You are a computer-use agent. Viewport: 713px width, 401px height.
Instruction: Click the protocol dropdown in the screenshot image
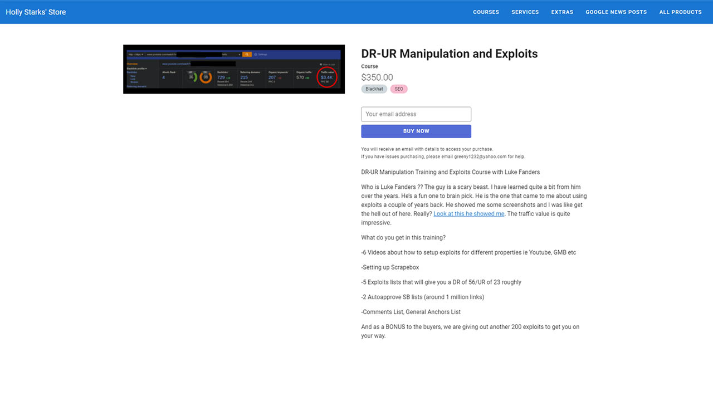click(x=135, y=55)
